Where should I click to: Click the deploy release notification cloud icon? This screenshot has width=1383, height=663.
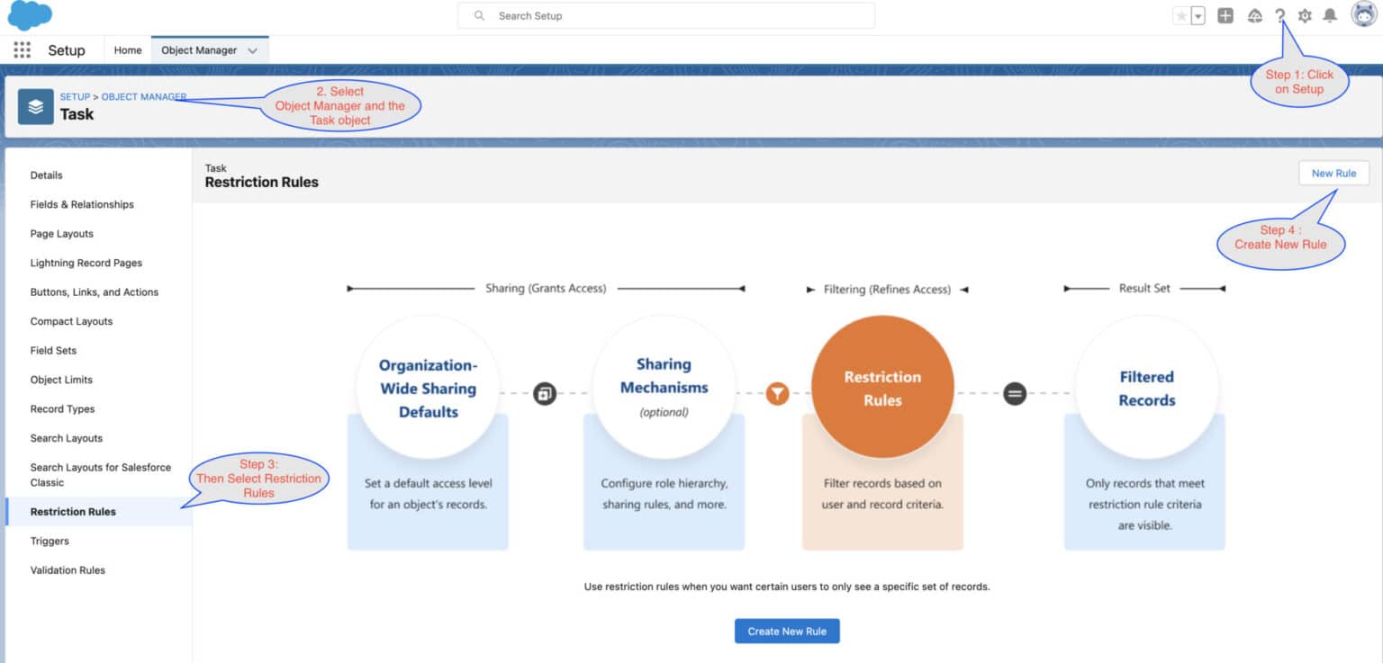pos(1253,15)
